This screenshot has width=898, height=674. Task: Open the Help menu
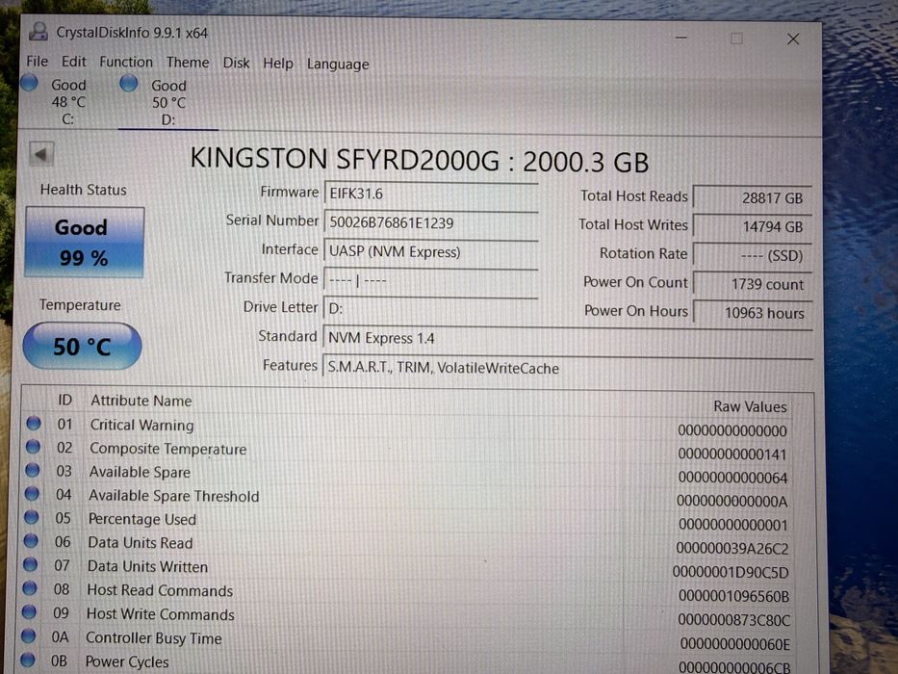(x=278, y=63)
